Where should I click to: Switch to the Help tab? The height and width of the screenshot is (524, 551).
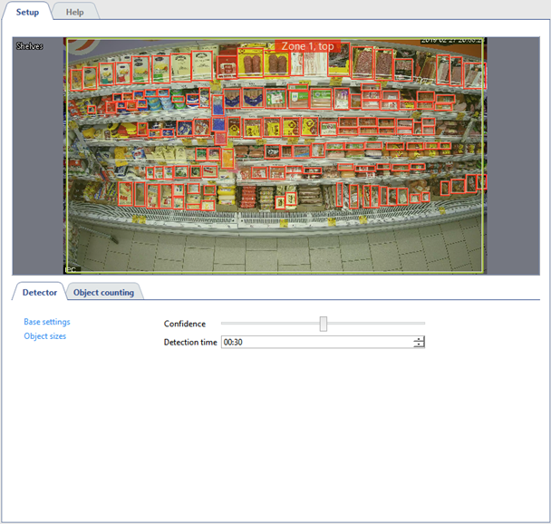tap(74, 12)
